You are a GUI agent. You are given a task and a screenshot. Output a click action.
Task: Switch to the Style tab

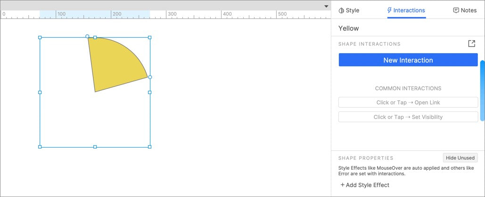(x=349, y=10)
